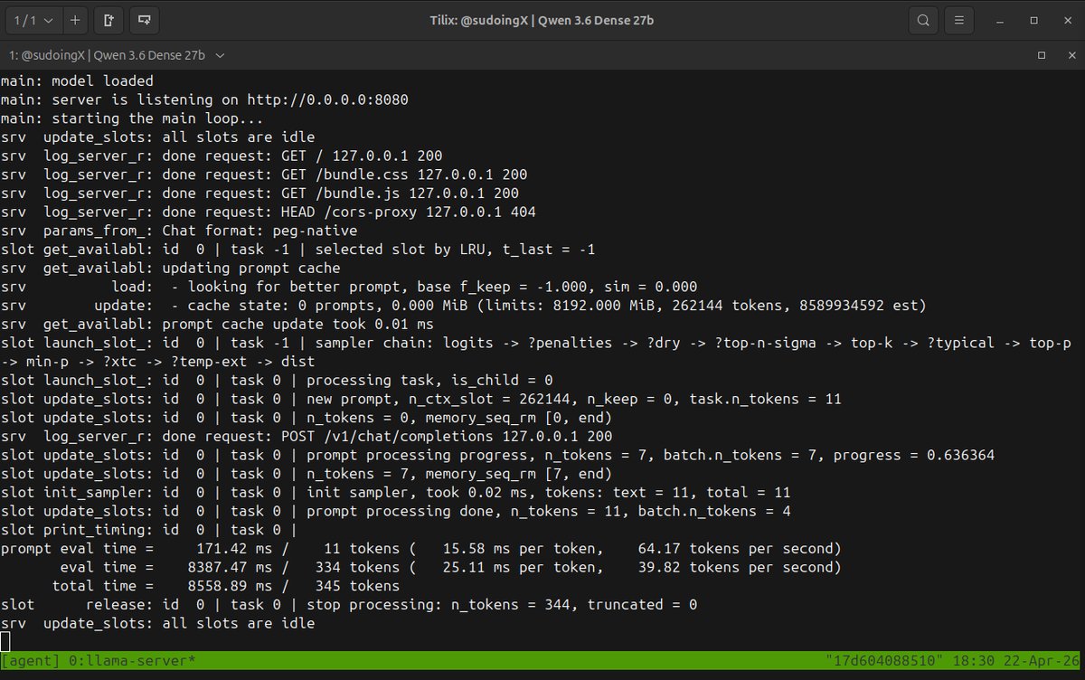Click the 'main: model loaded' line
1085x680 pixels.
tap(77, 80)
